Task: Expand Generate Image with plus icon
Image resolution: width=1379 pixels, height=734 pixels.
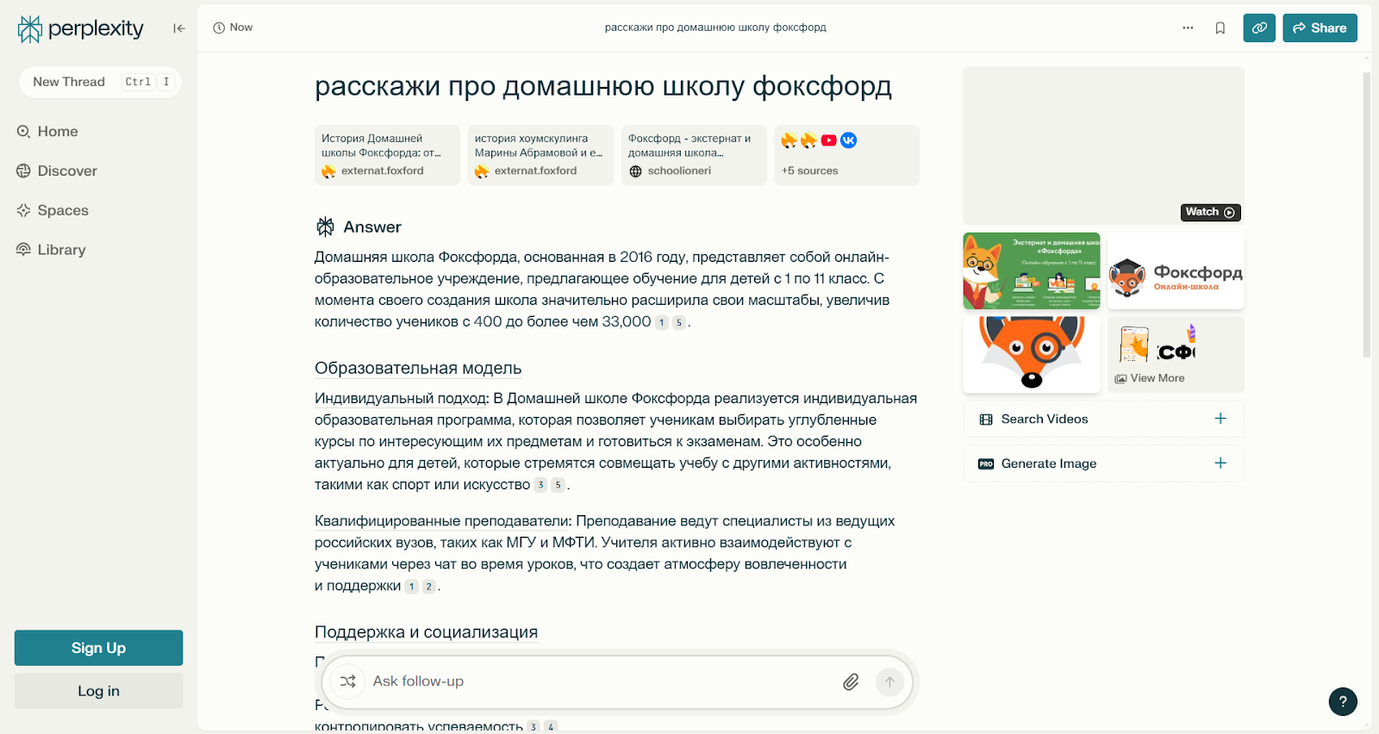Action: tap(1220, 463)
